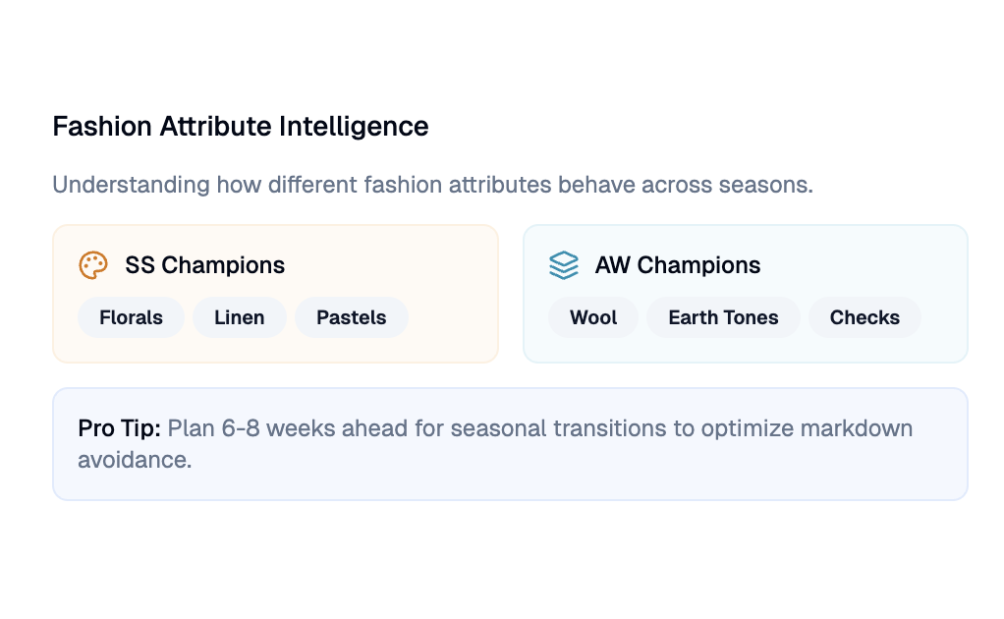Select the Wool tag
This screenshot has height=619, width=1004.
point(593,317)
